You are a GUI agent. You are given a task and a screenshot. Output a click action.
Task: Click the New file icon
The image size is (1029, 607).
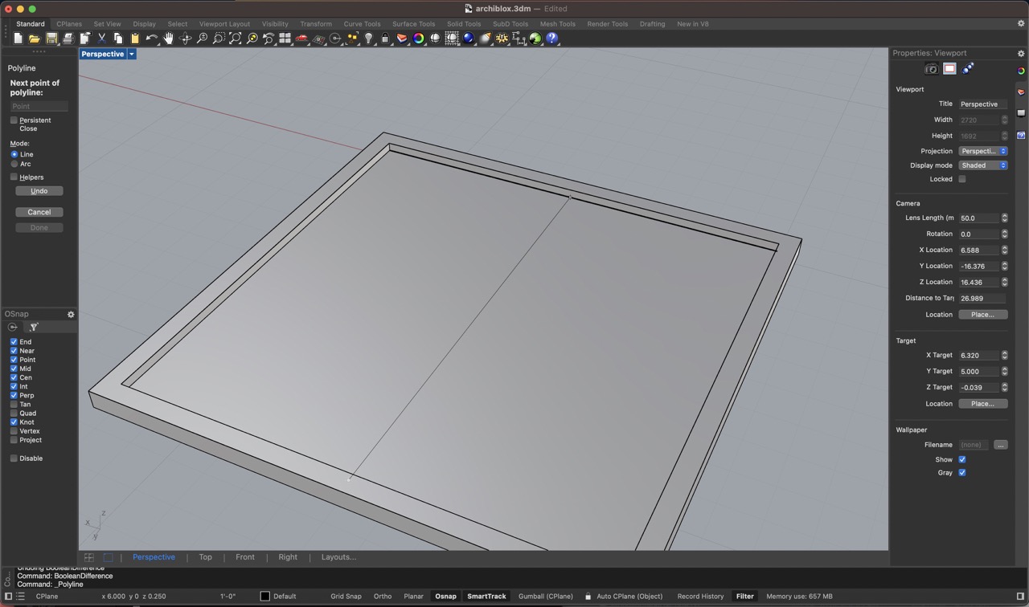(x=18, y=39)
